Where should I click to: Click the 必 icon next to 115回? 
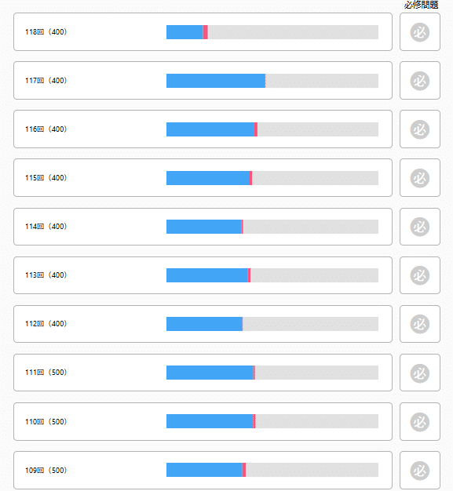pos(420,178)
